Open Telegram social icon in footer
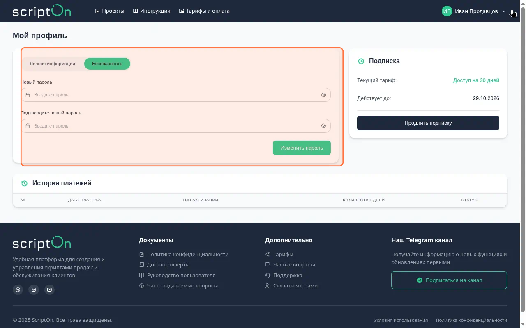 18,289
